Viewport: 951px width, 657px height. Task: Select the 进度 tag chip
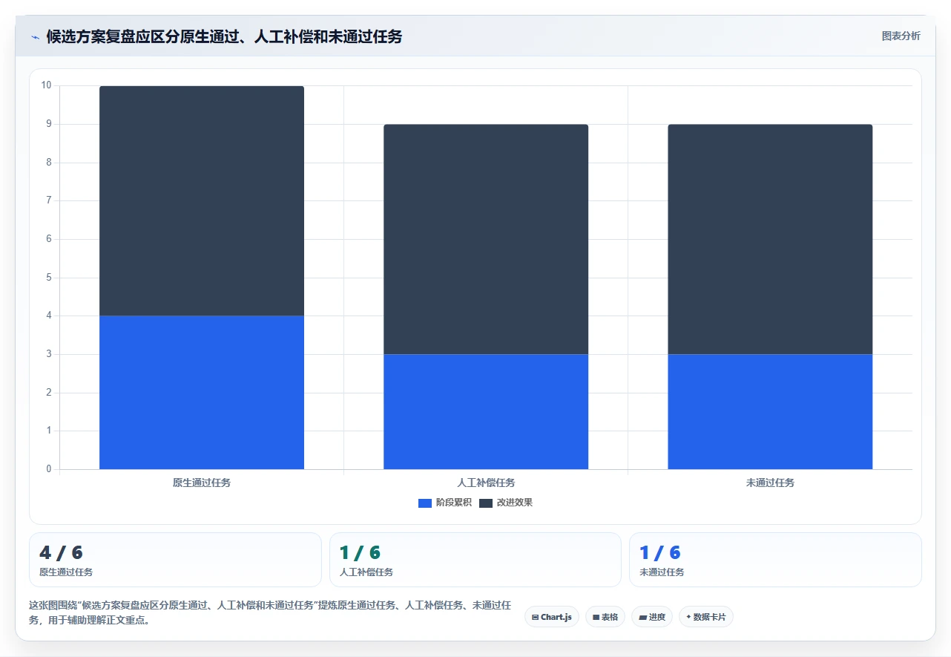pyautogui.click(x=652, y=617)
